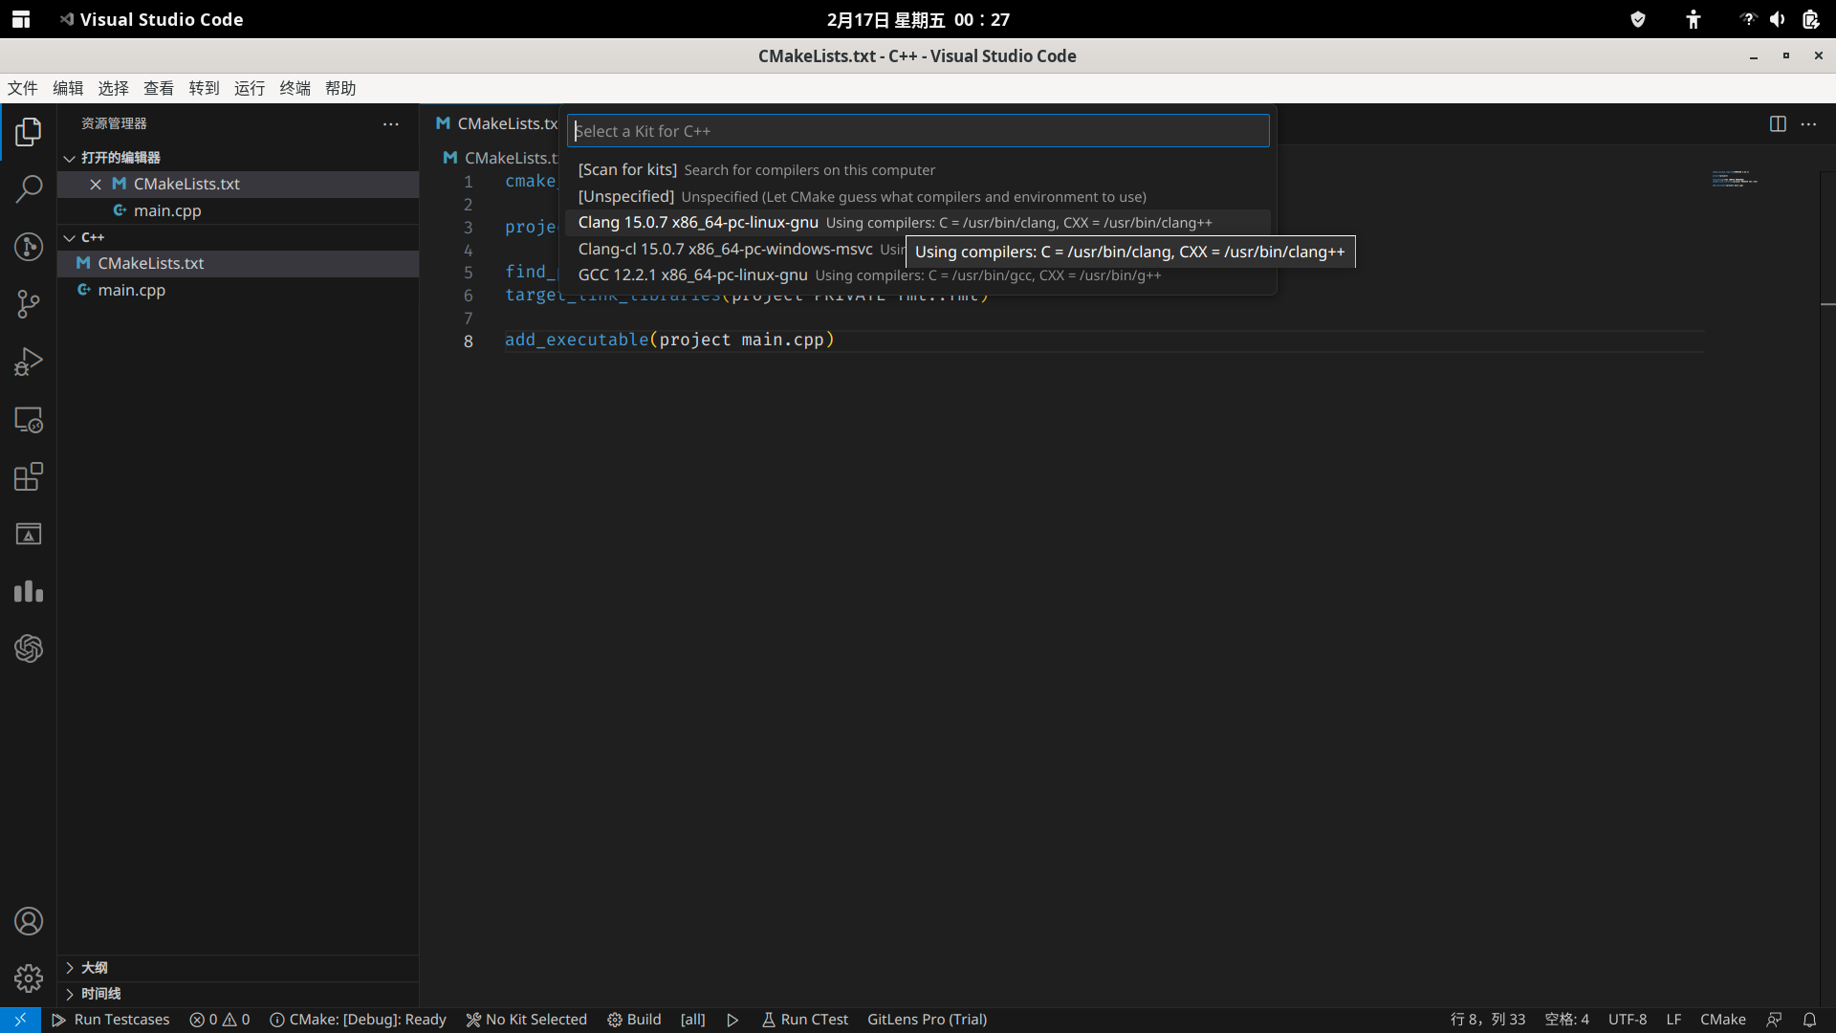Open the CMake sidebar view icon
The height and width of the screenshot is (1033, 1836).
point(29,534)
